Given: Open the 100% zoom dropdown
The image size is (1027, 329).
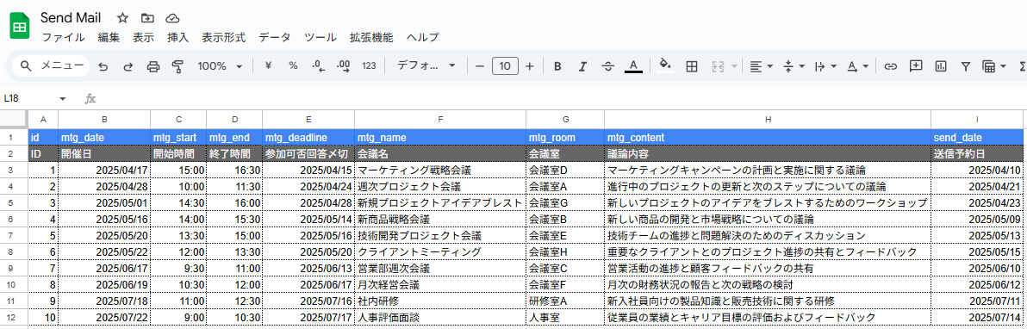Looking at the screenshot, I should [220, 66].
